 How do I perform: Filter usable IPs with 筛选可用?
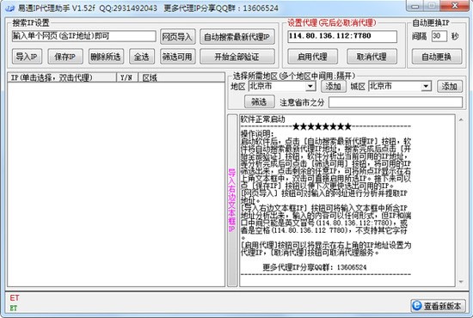point(177,57)
